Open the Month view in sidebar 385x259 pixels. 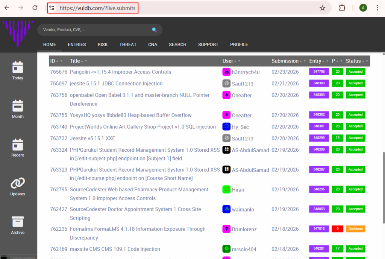coord(17,108)
